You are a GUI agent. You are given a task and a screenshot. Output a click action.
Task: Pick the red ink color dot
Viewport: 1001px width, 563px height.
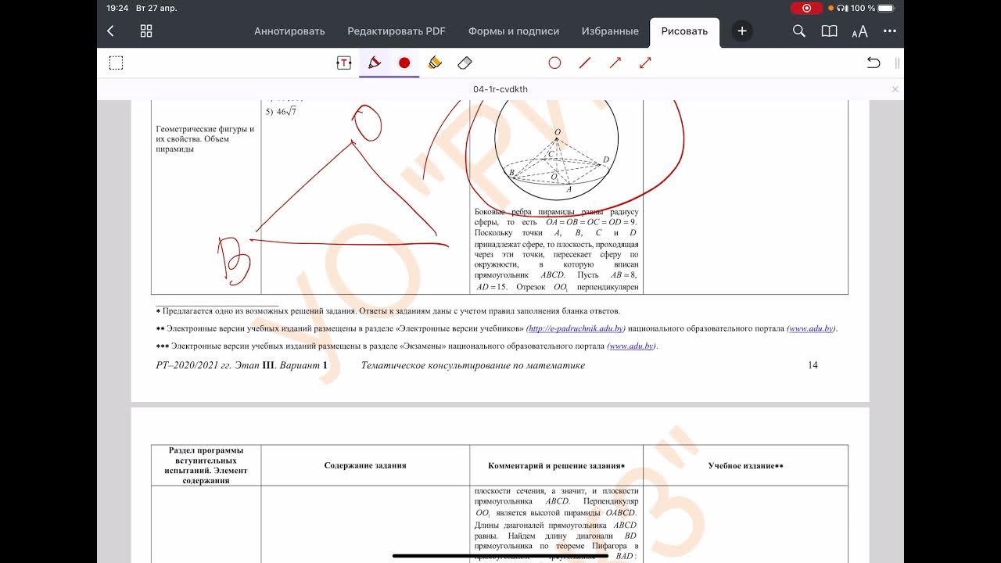[x=404, y=63]
